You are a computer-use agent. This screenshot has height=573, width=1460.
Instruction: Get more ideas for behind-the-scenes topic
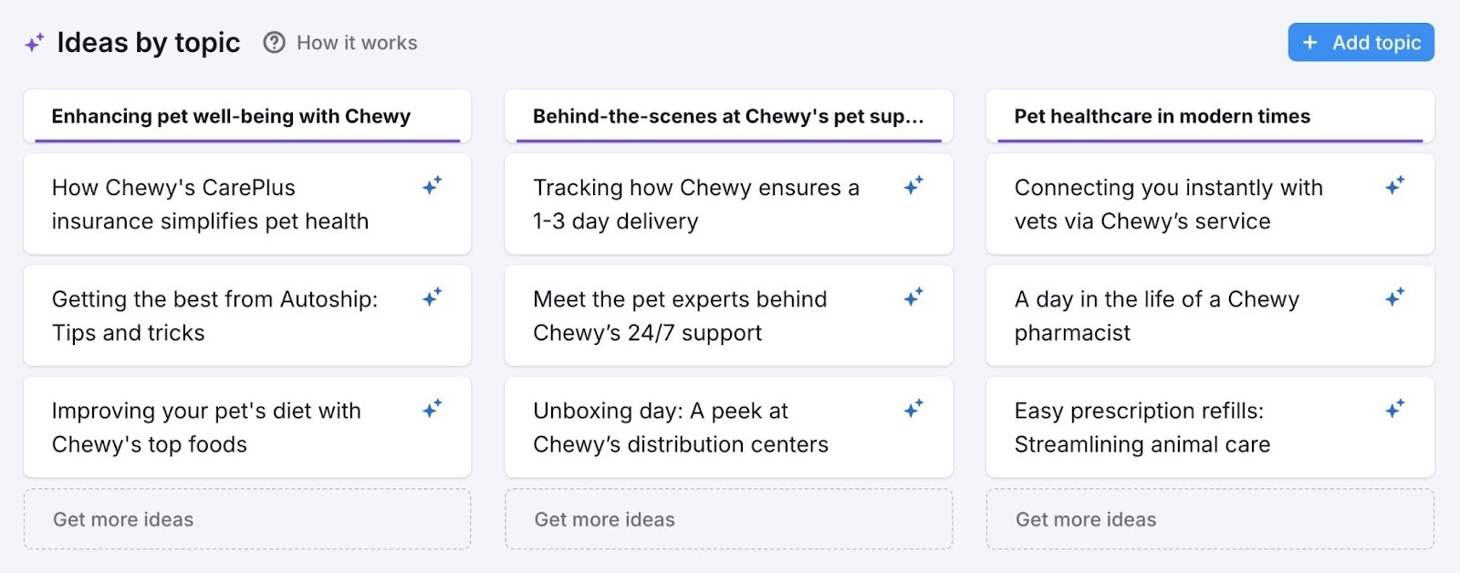coord(728,519)
